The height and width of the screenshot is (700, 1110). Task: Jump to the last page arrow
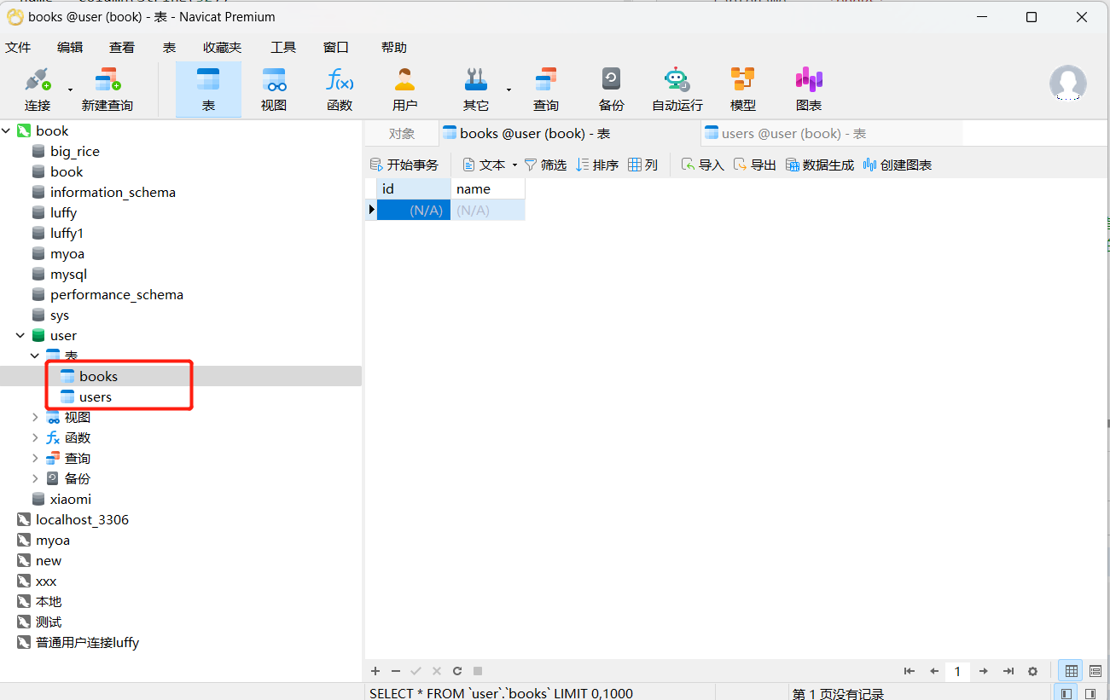pyautogui.click(x=1008, y=672)
